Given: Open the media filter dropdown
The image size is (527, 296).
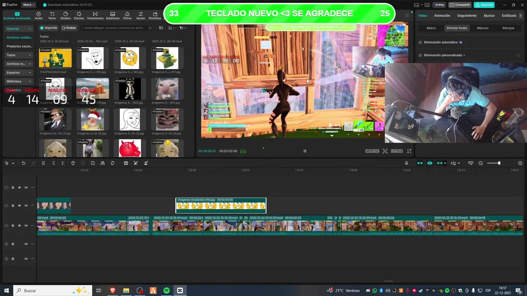Looking at the screenshot, I should point(182,28).
